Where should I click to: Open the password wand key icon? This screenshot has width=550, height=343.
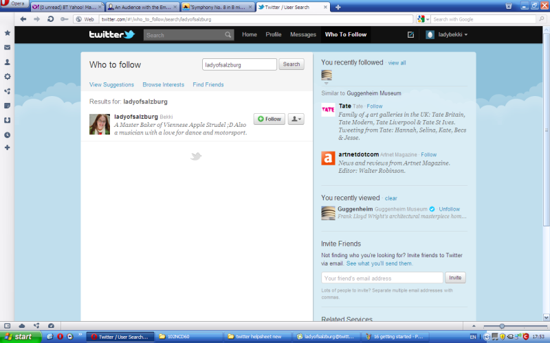coord(64,19)
